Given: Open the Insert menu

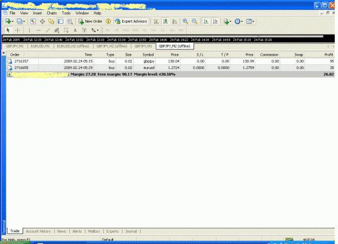Looking at the screenshot, I should (x=37, y=13).
